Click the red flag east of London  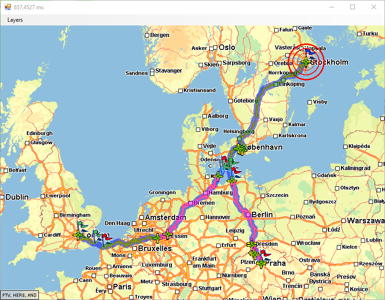[107, 237]
